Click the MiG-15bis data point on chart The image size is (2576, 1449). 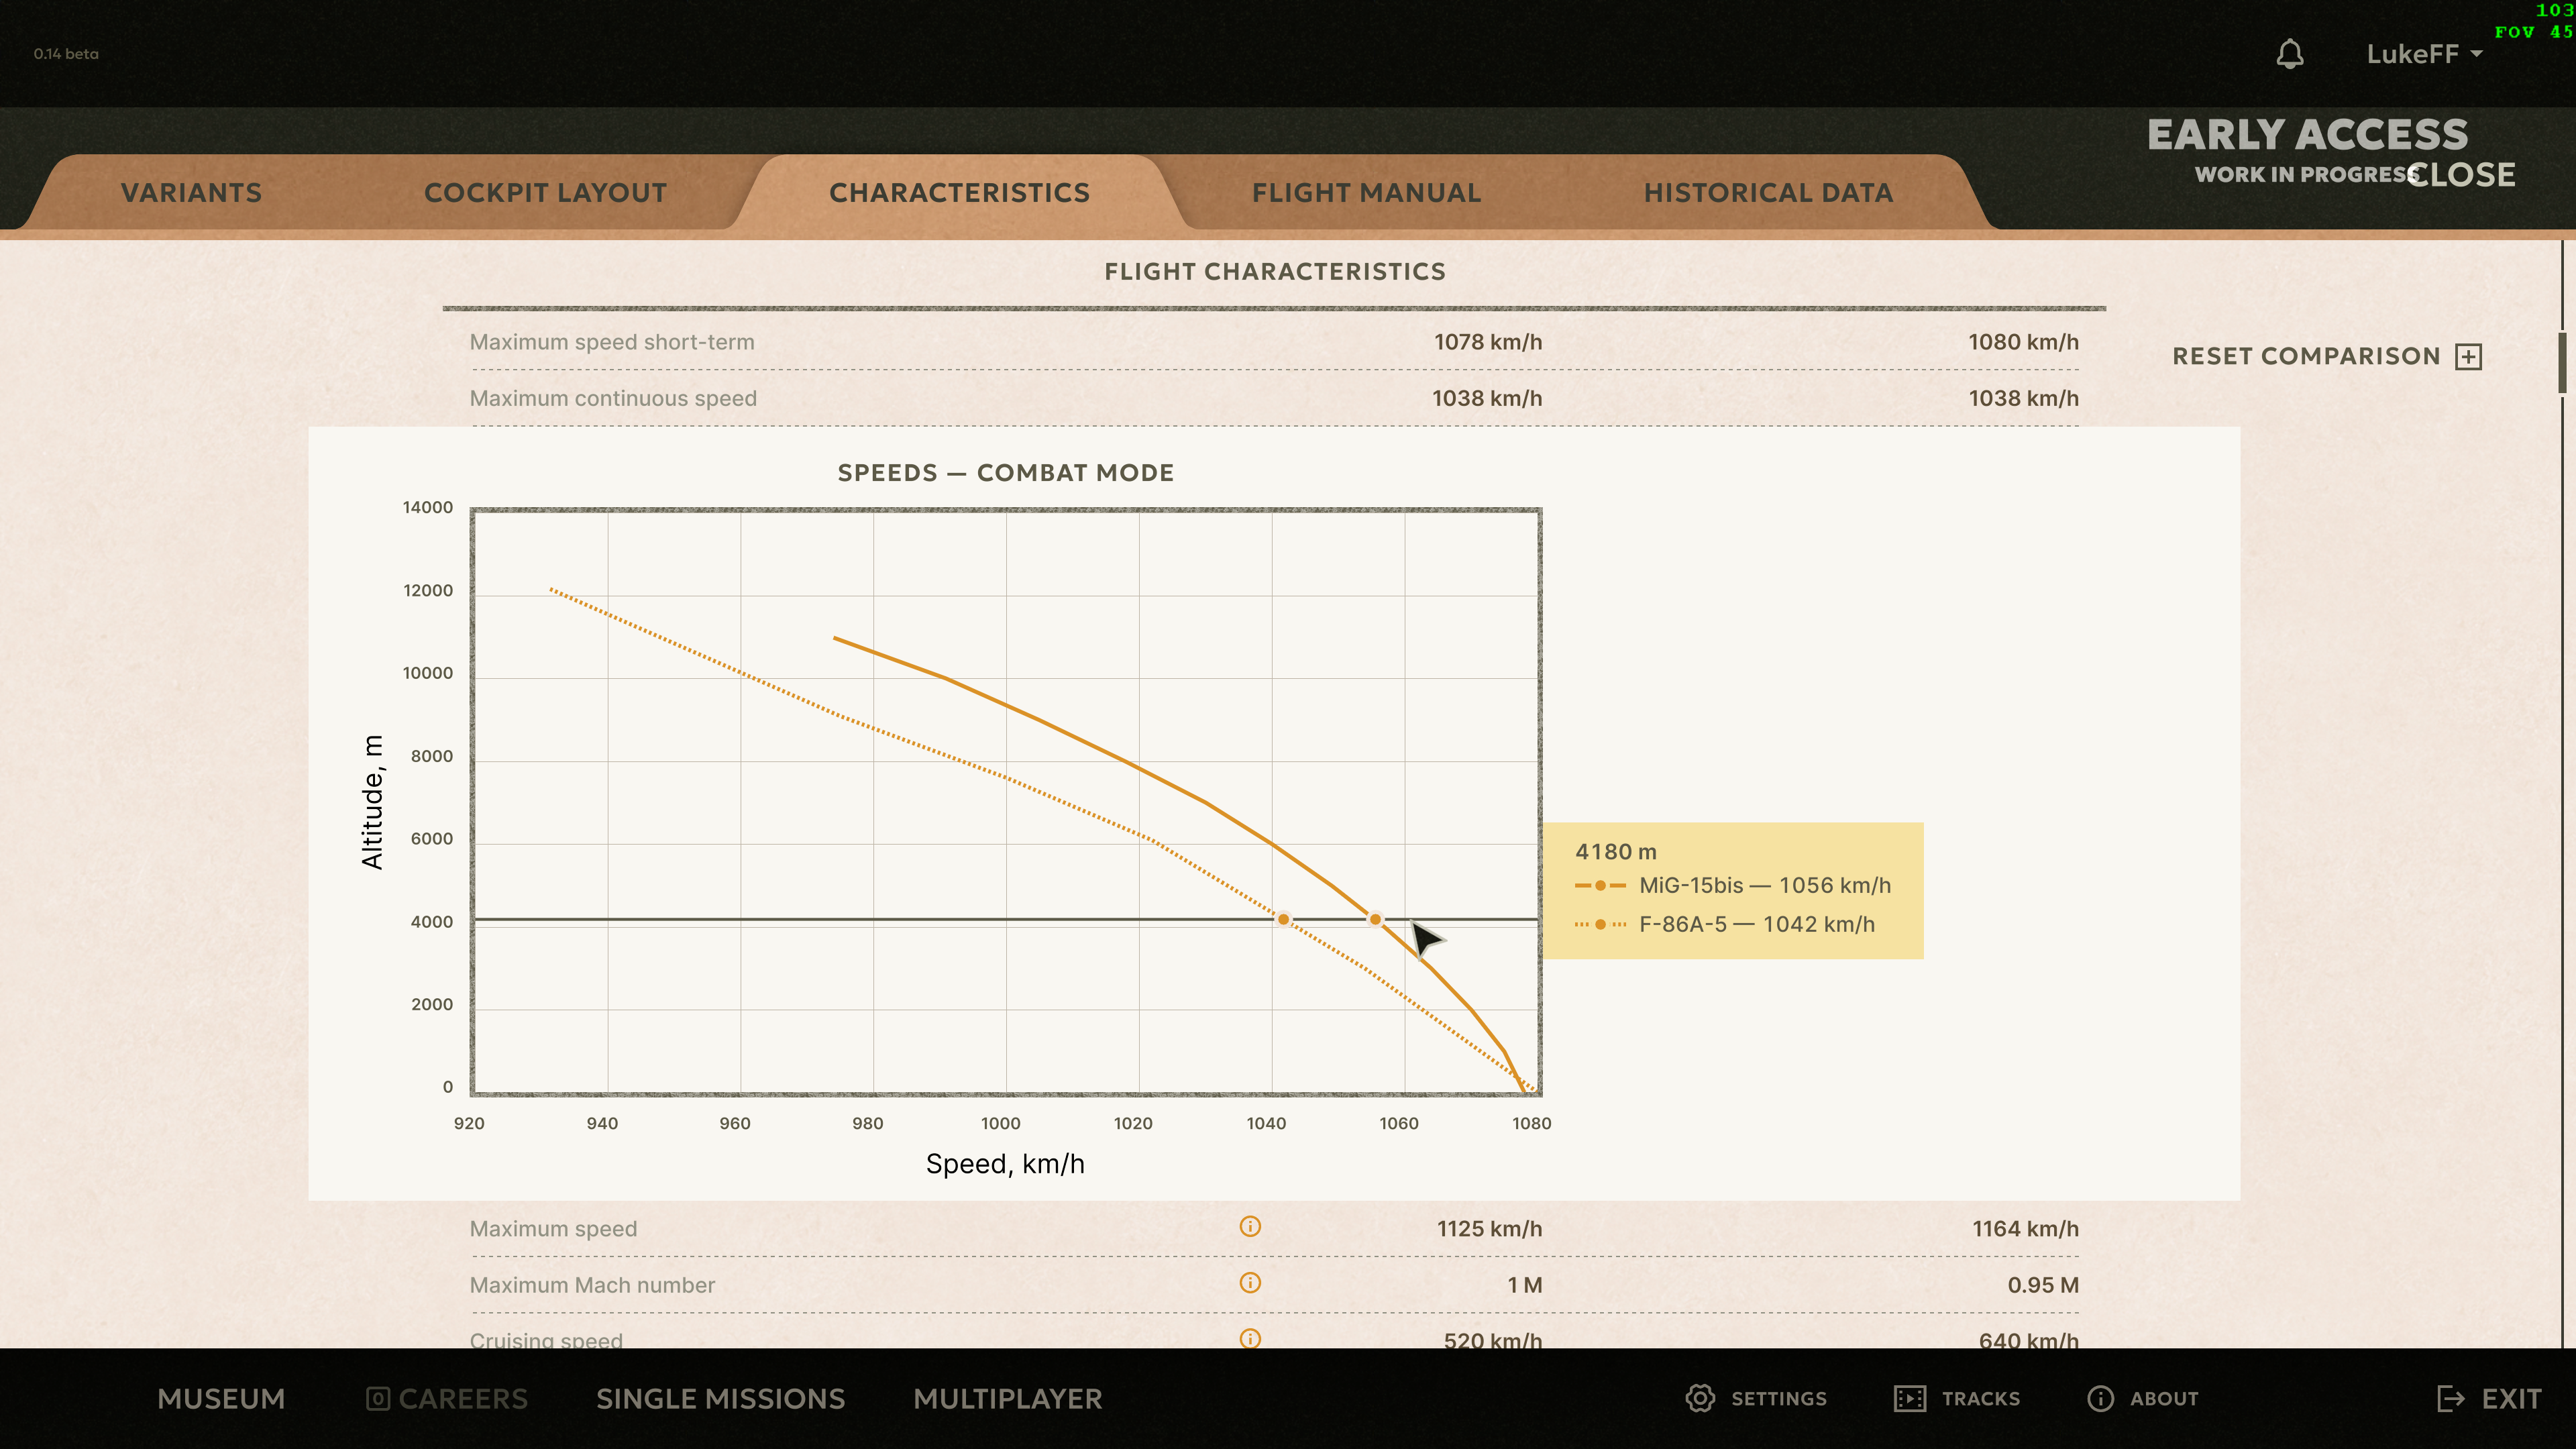pos(1375,919)
